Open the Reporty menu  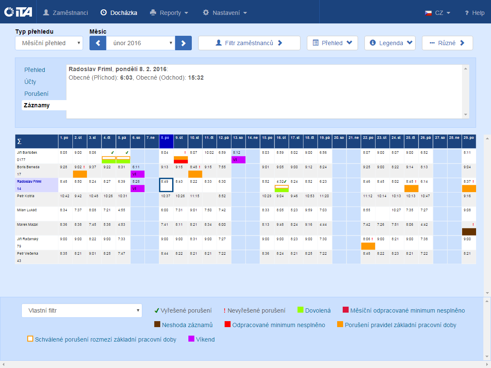[x=169, y=13]
